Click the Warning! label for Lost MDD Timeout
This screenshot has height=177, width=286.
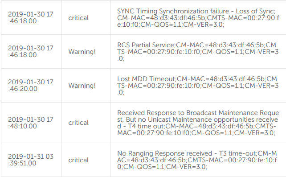click(82, 86)
